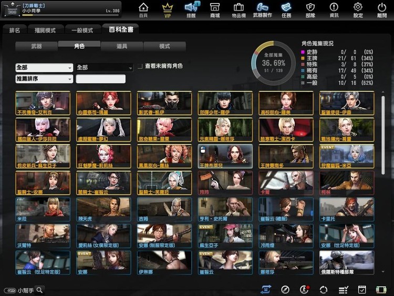394x296 pixels.
Task: Check the 查看未擁有角色 checkbox
Action: point(140,66)
